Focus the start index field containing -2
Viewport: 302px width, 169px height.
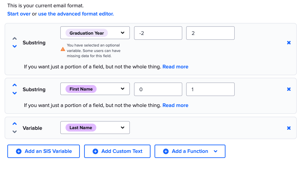pyautogui.click(x=158, y=33)
